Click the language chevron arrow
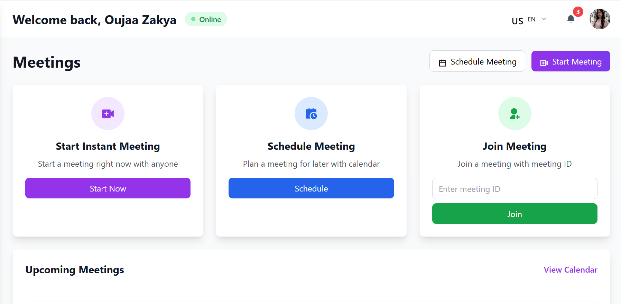 tap(544, 19)
